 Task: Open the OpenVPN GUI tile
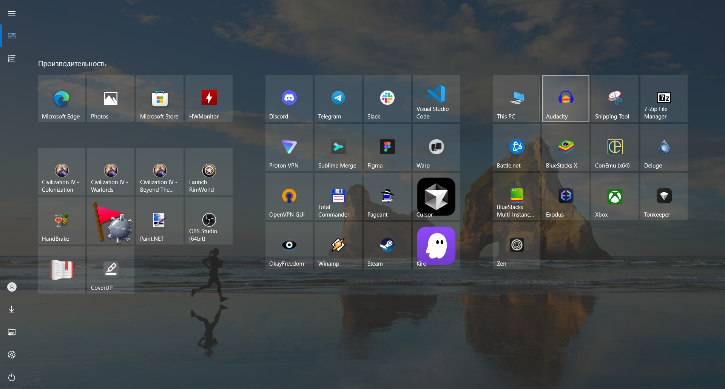pyautogui.click(x=289, y=197)
